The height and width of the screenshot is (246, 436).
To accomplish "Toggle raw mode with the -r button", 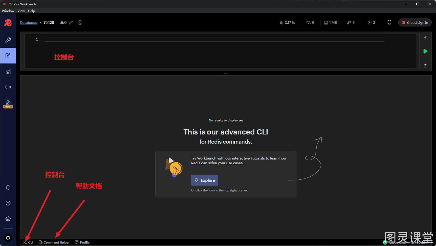I will 425,38.
